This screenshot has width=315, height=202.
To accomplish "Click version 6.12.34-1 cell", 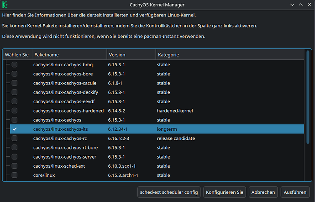I will (117, 129).
